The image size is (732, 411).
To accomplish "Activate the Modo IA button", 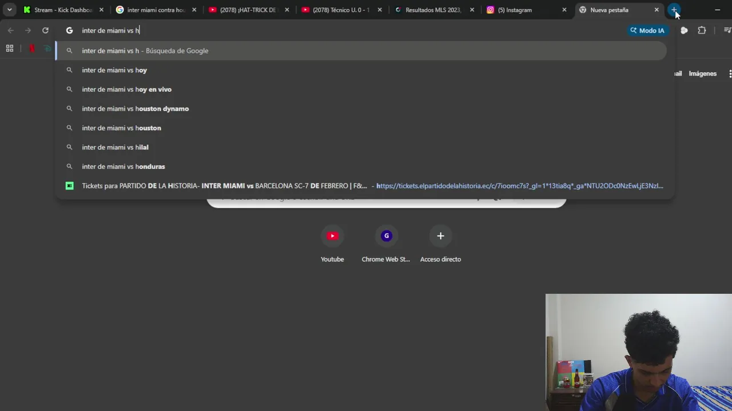I will 647,30.
